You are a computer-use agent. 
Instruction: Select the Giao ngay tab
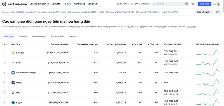coord(9,36)
